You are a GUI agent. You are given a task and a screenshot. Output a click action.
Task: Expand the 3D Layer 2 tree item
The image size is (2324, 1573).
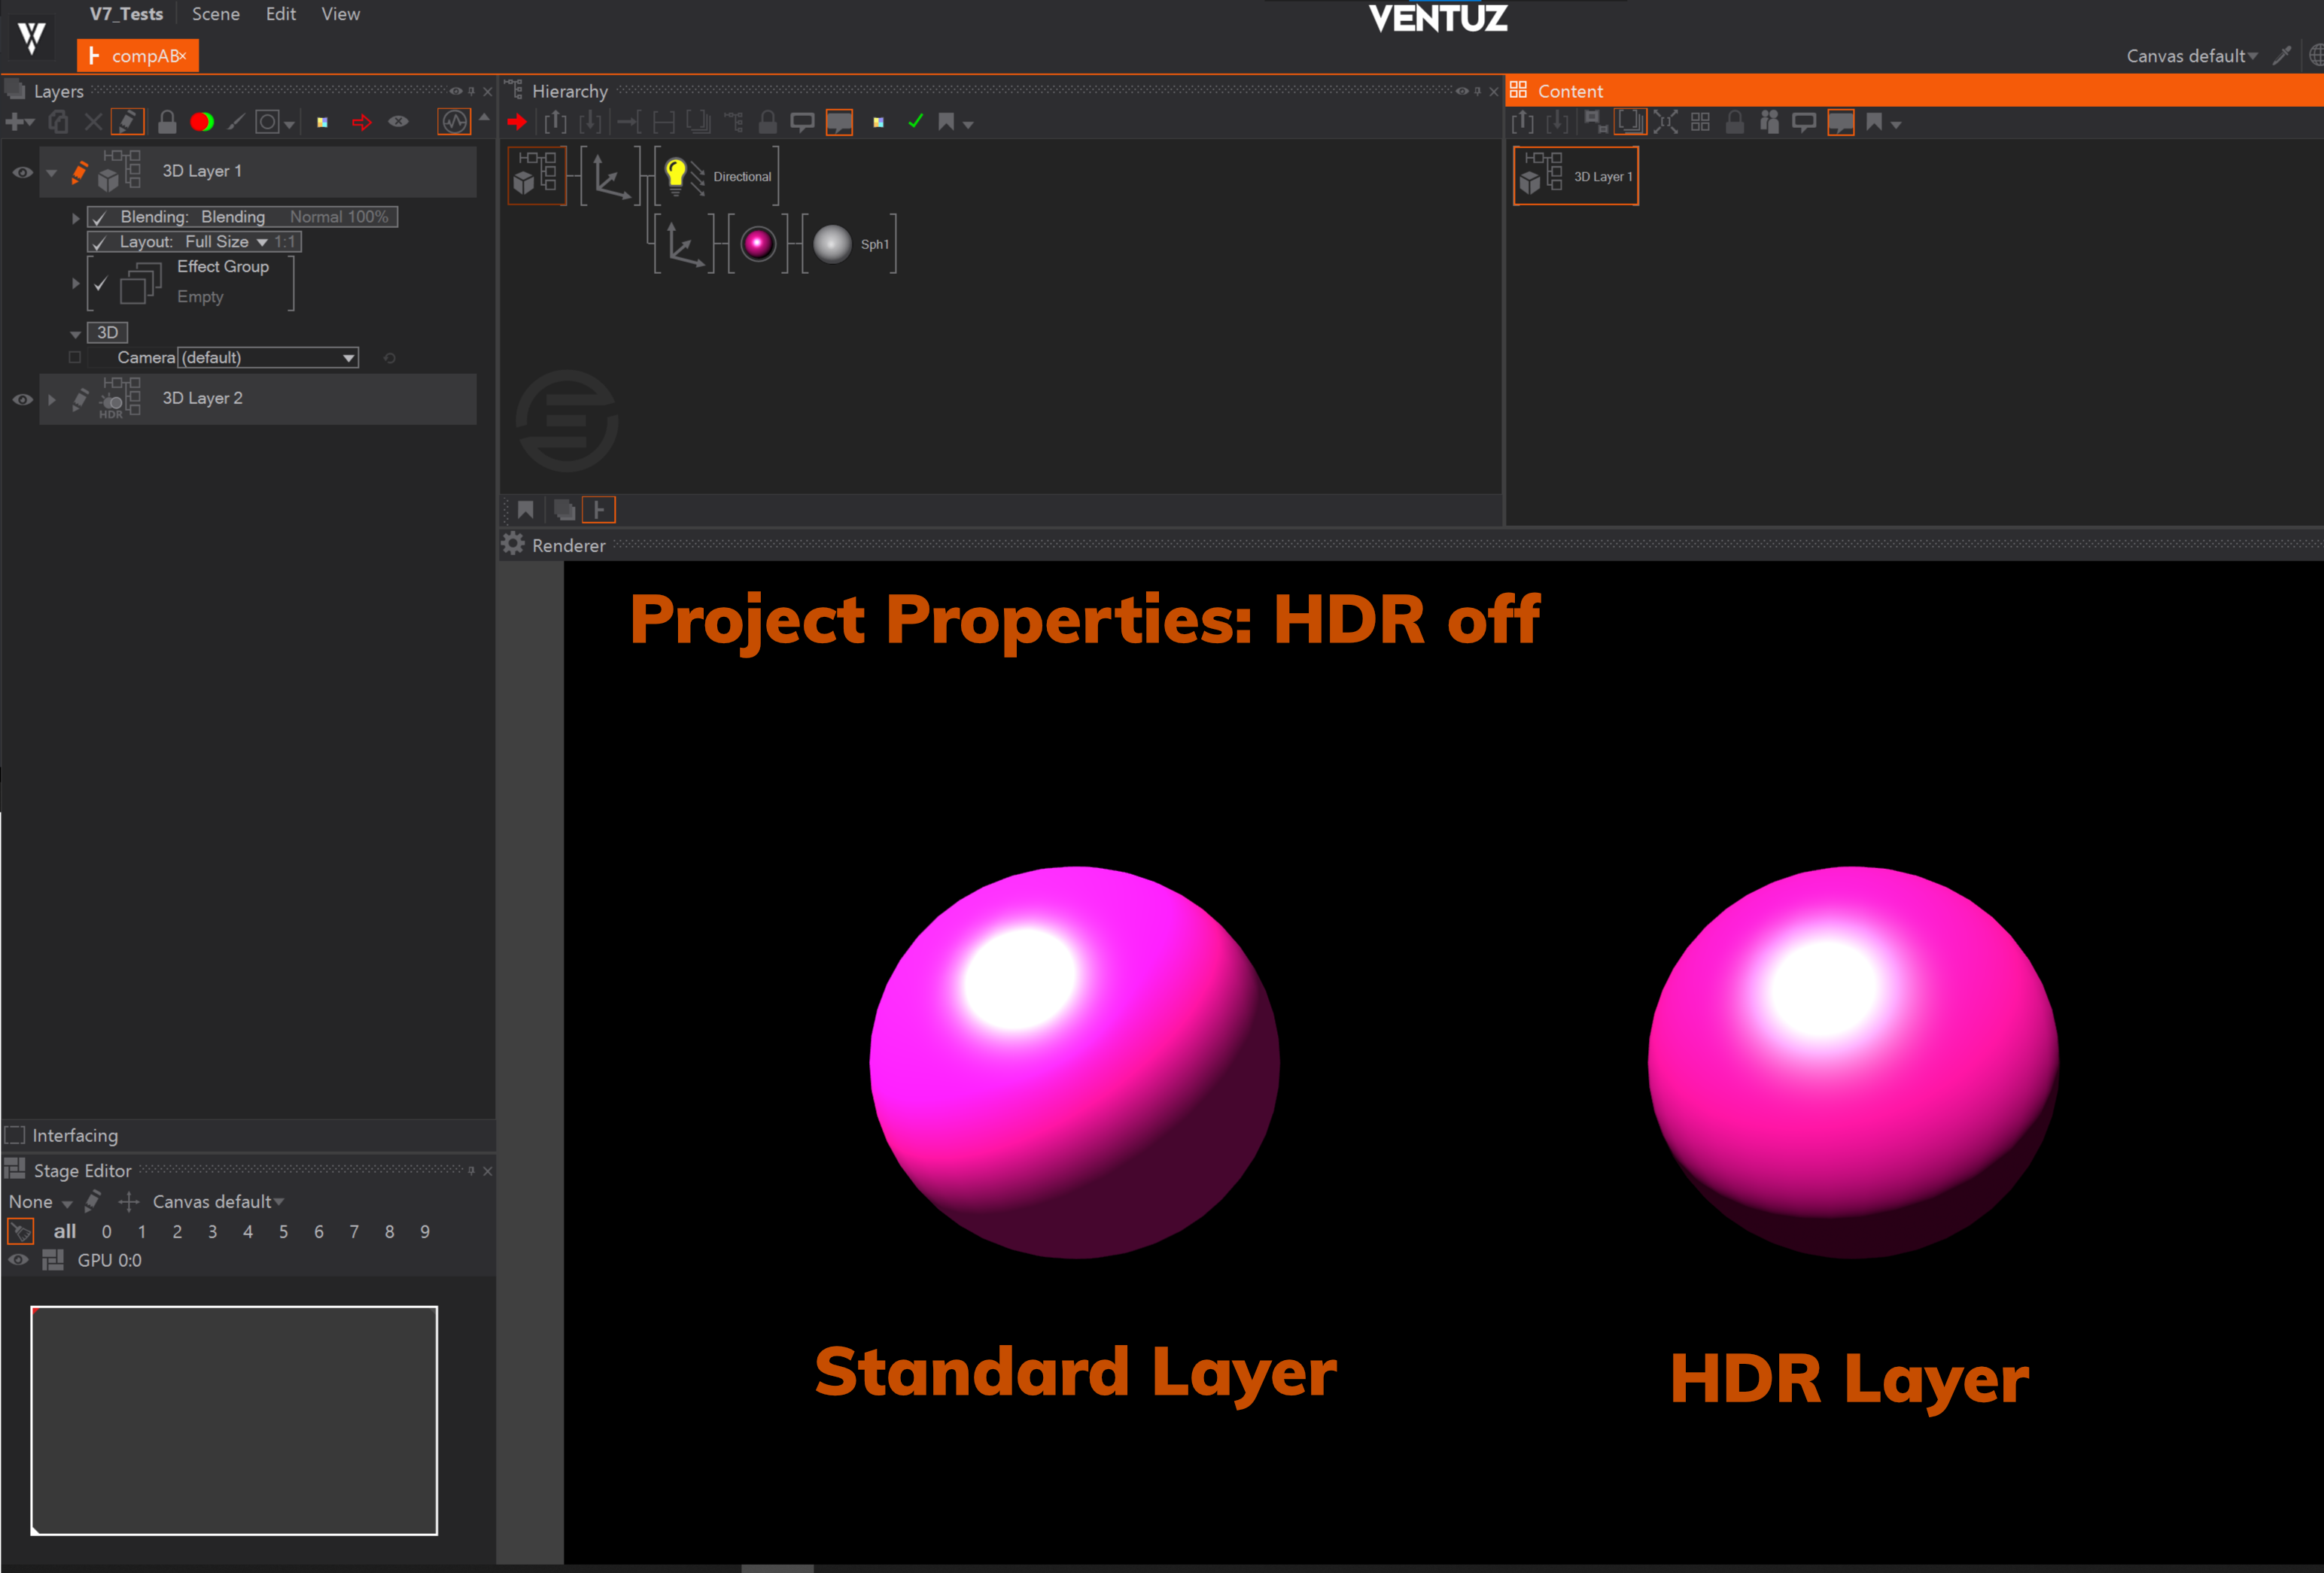coord(52,399)
